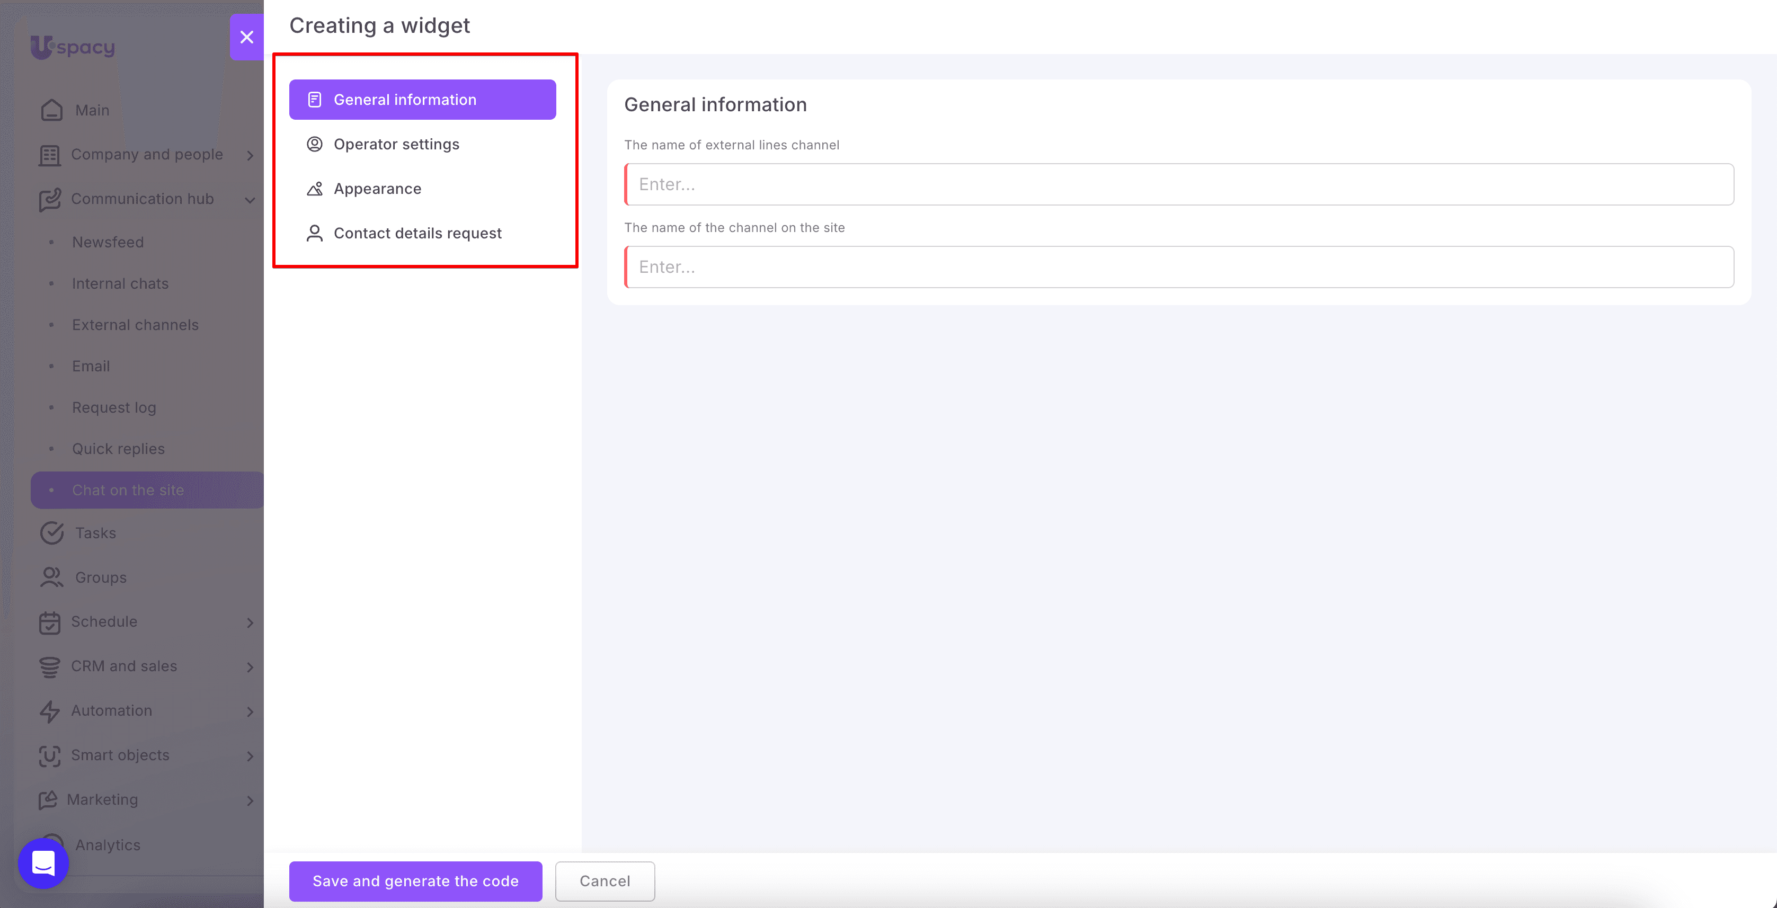Click 'The name of the channel on the site' label

point(734,228)
